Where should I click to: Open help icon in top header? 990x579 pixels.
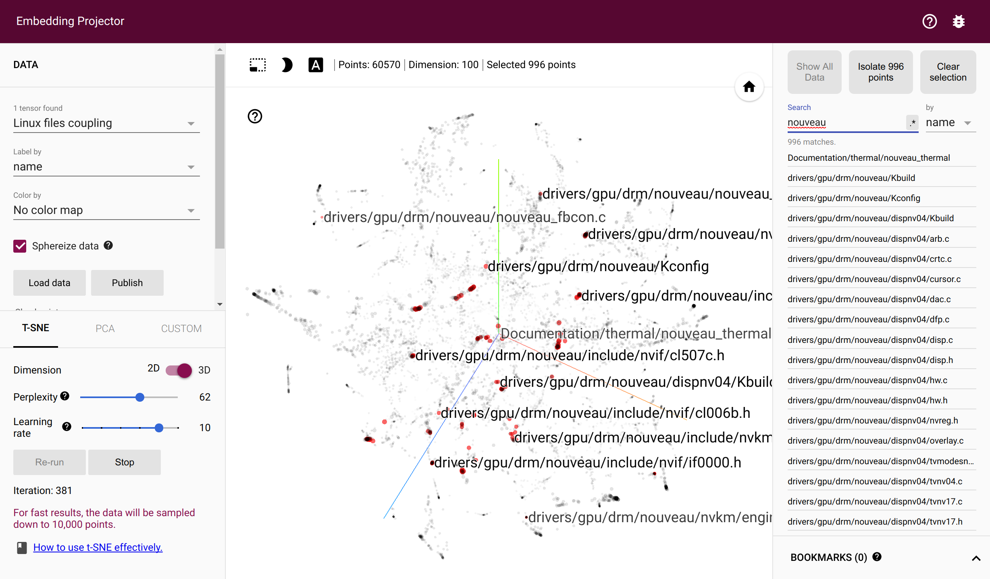click(x=930, y=21)
